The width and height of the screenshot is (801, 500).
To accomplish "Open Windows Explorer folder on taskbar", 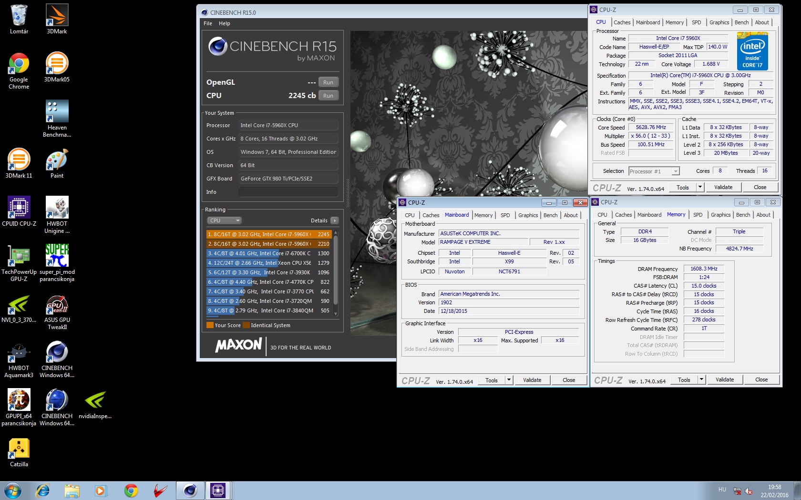I will tap(72, 490).
